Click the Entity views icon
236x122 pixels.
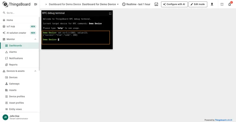pos(6,109)
